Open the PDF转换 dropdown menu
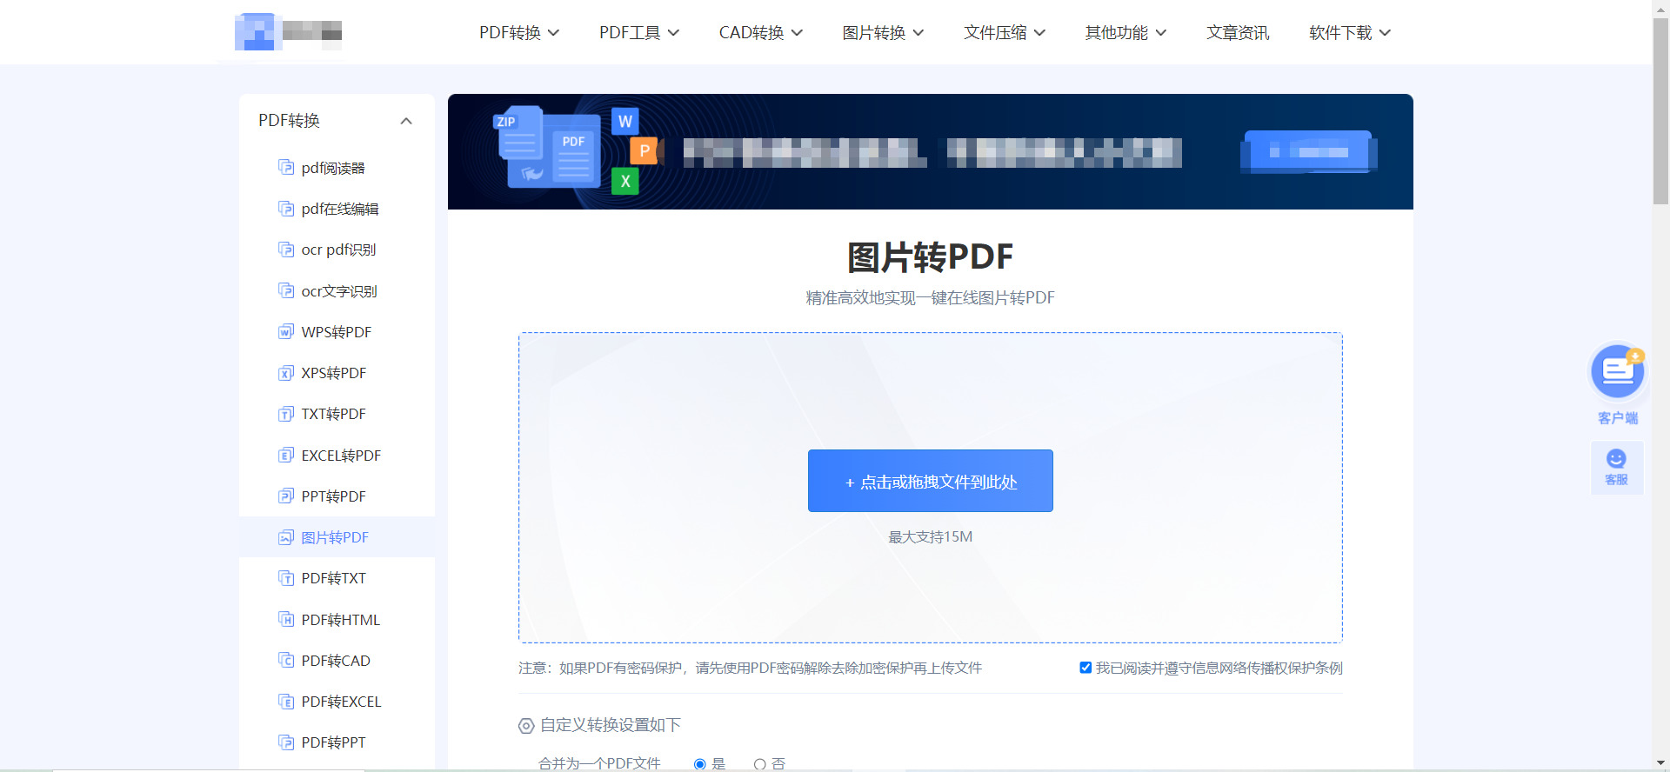The width and height of the screenshot is (1670, 772). coord(519,33)
